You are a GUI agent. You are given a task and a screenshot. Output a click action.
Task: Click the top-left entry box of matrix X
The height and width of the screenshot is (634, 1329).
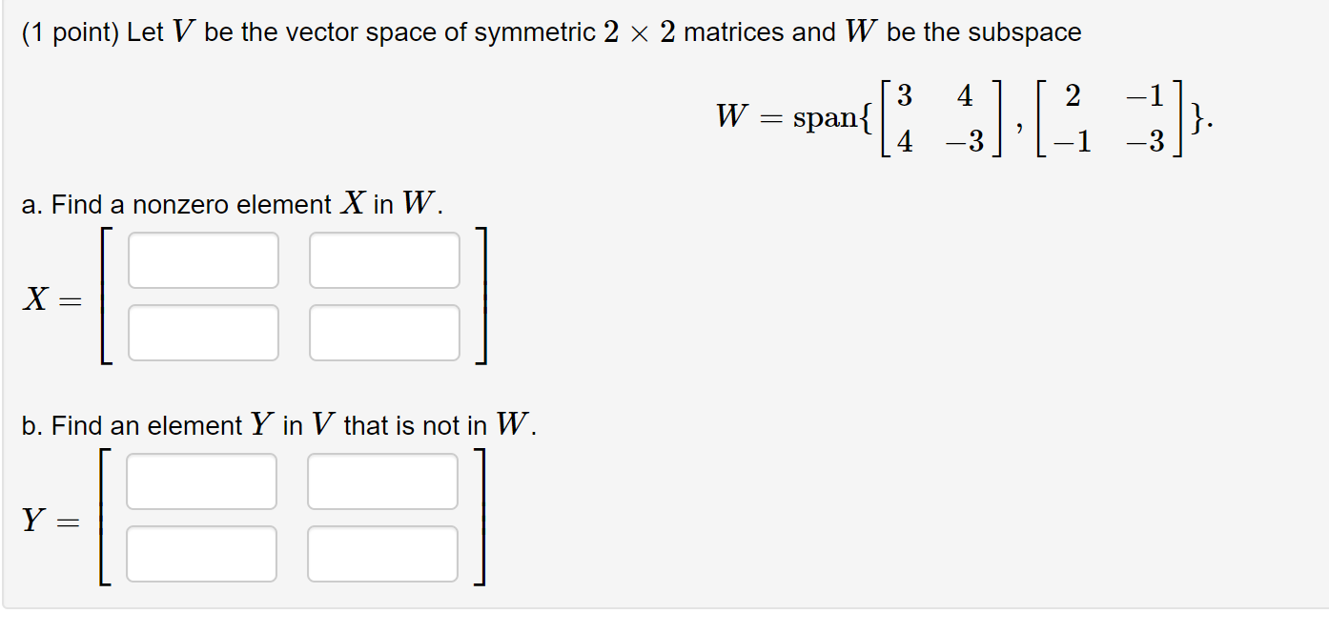click(x=203, y=260)
